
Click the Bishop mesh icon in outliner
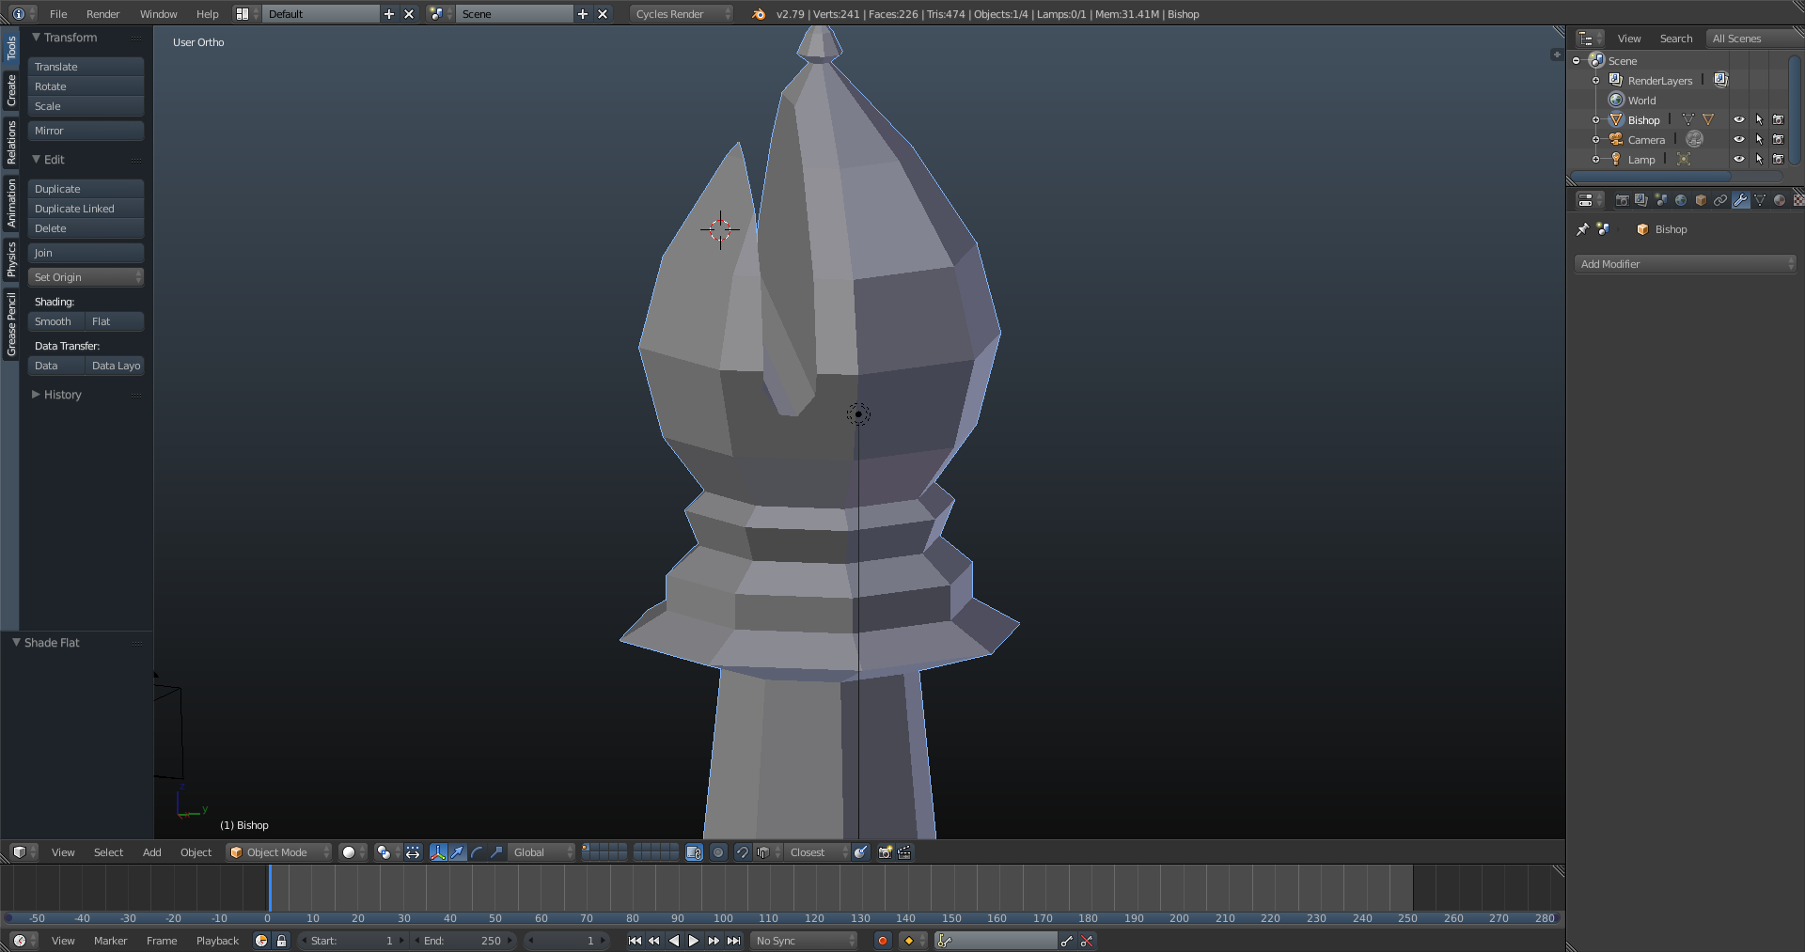1617,120
